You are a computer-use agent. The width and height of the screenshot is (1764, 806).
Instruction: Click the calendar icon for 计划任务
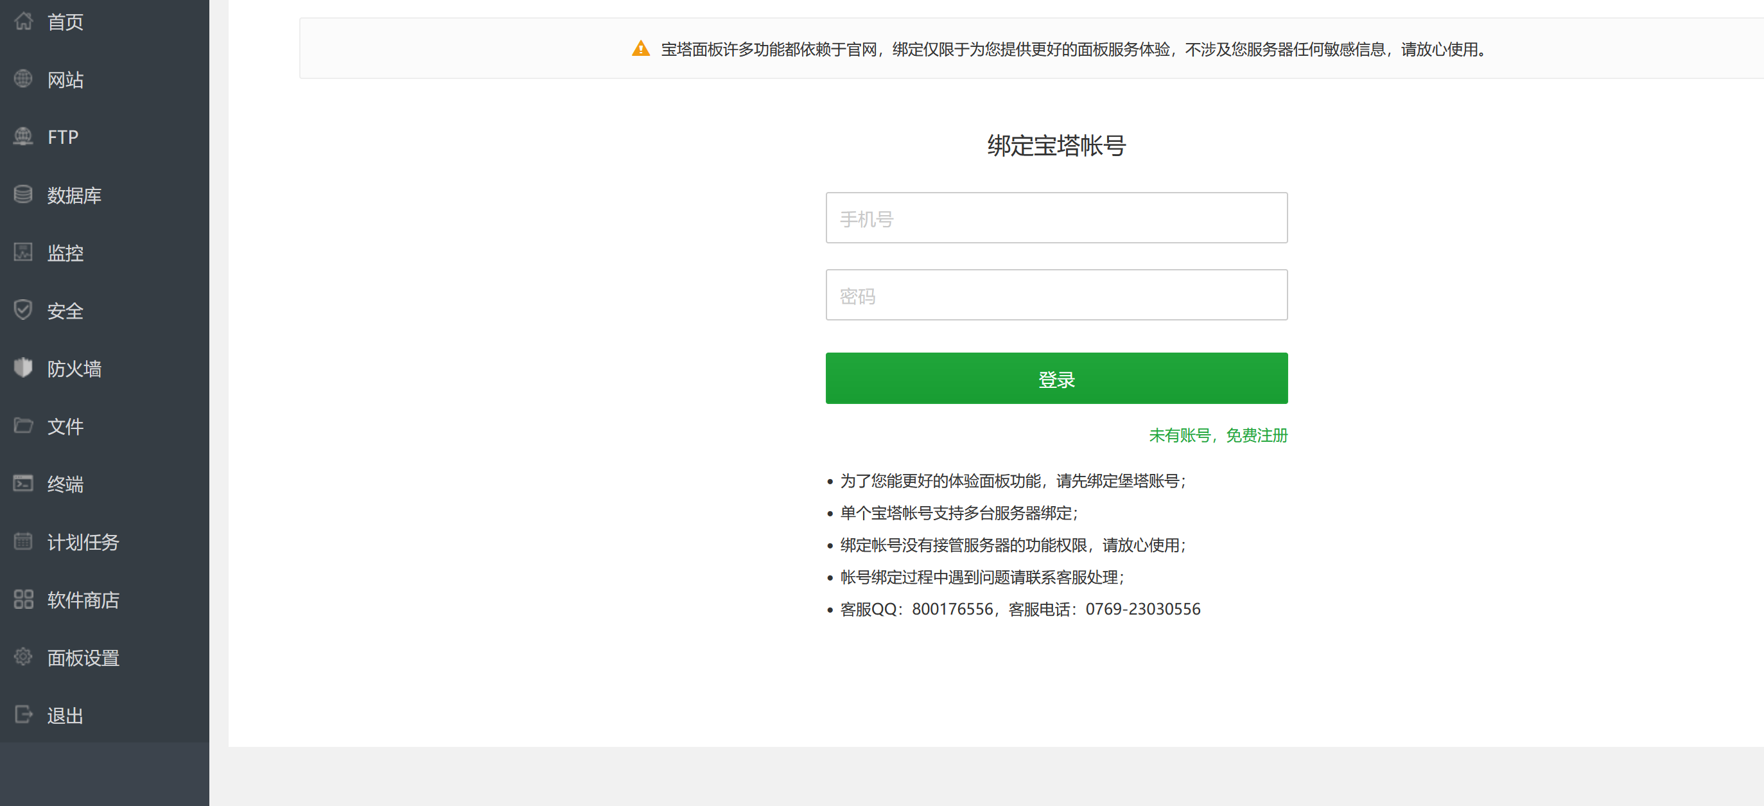23,541
